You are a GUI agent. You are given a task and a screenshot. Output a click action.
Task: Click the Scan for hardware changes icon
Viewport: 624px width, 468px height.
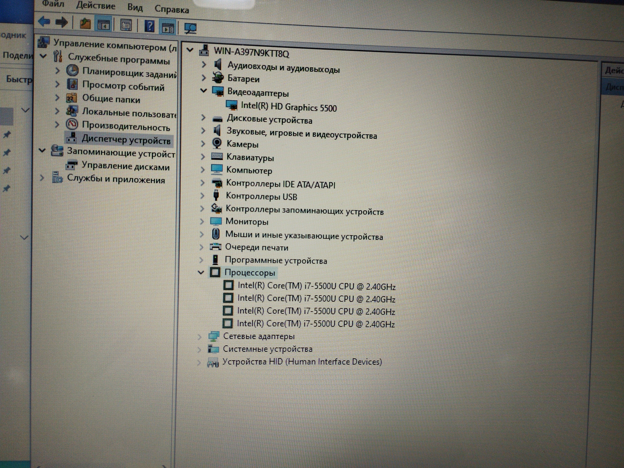[190, 29]
